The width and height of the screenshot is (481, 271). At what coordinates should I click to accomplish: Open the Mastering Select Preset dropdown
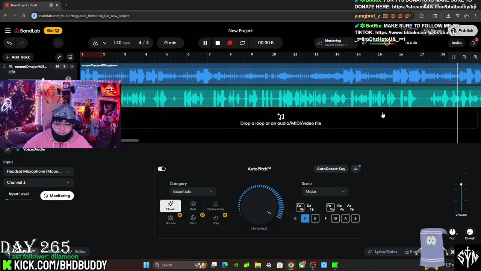[336, 45]
